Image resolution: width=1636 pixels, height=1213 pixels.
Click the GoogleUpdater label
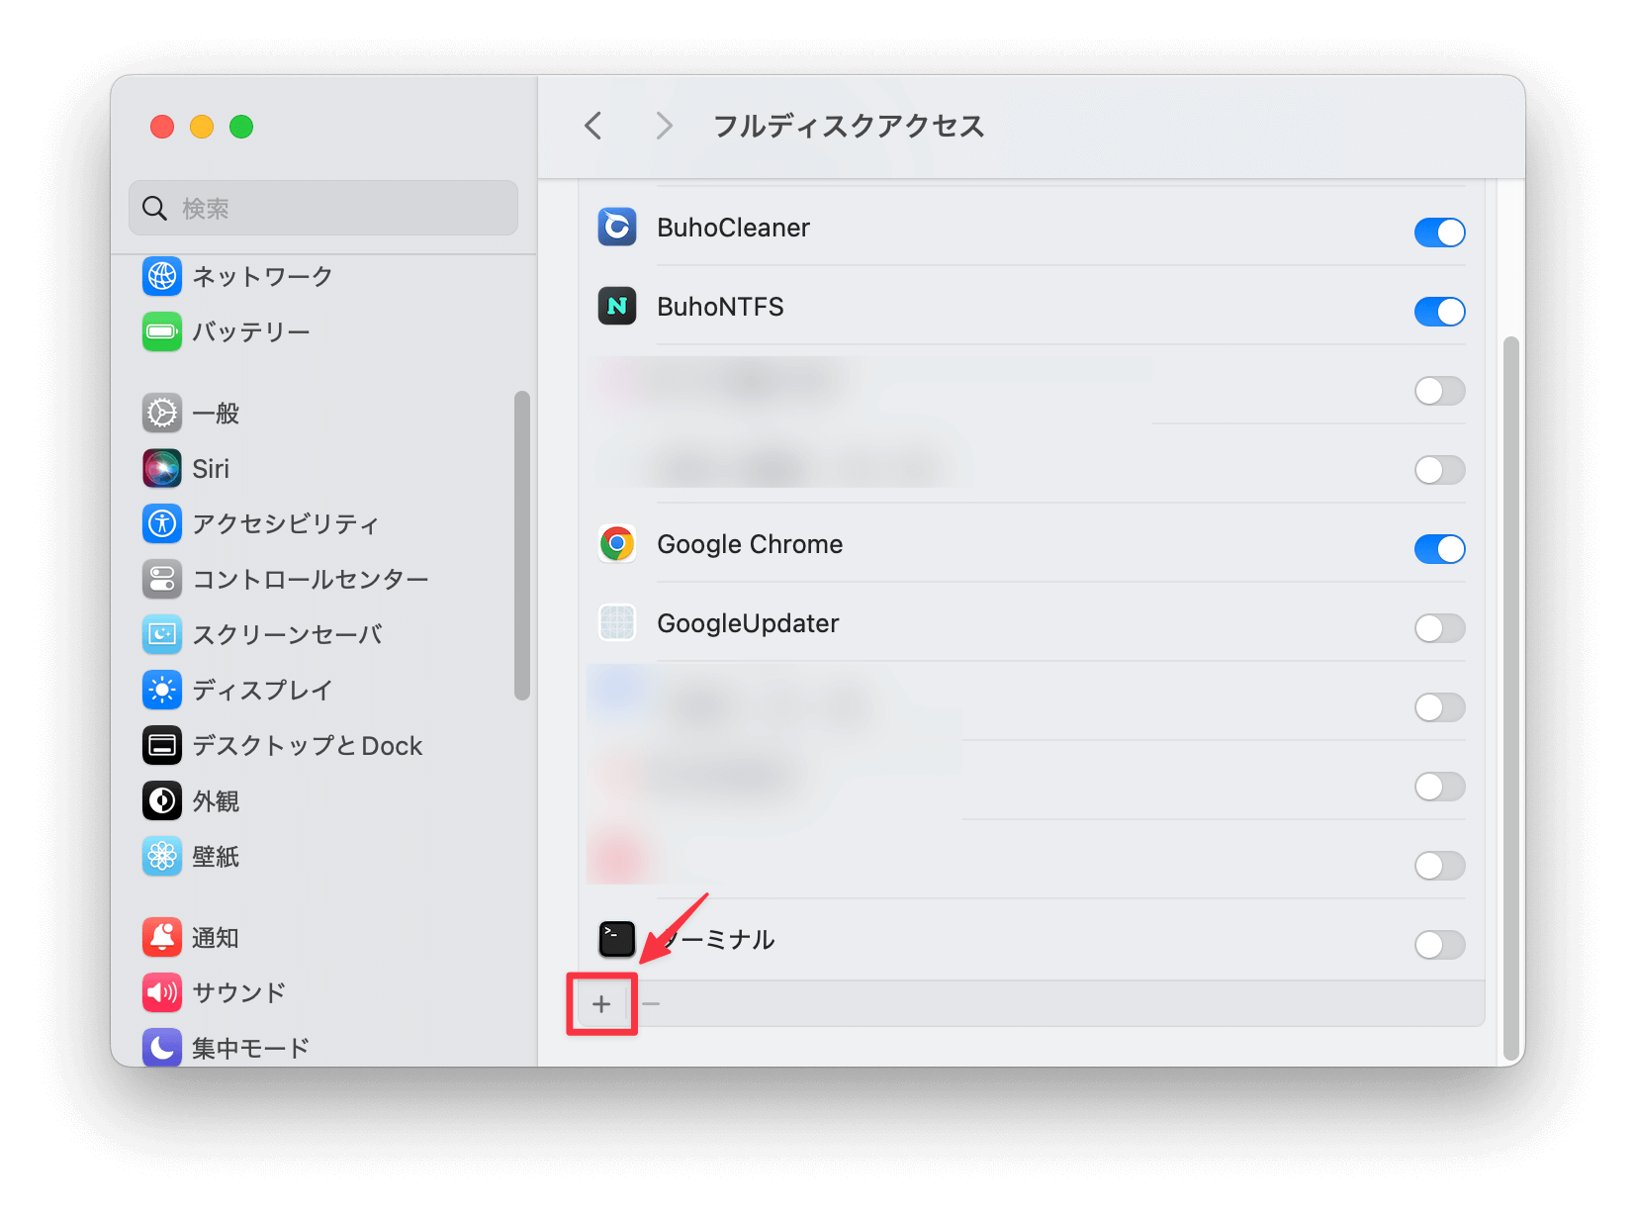pyautogui.click(x=748, y=623)
